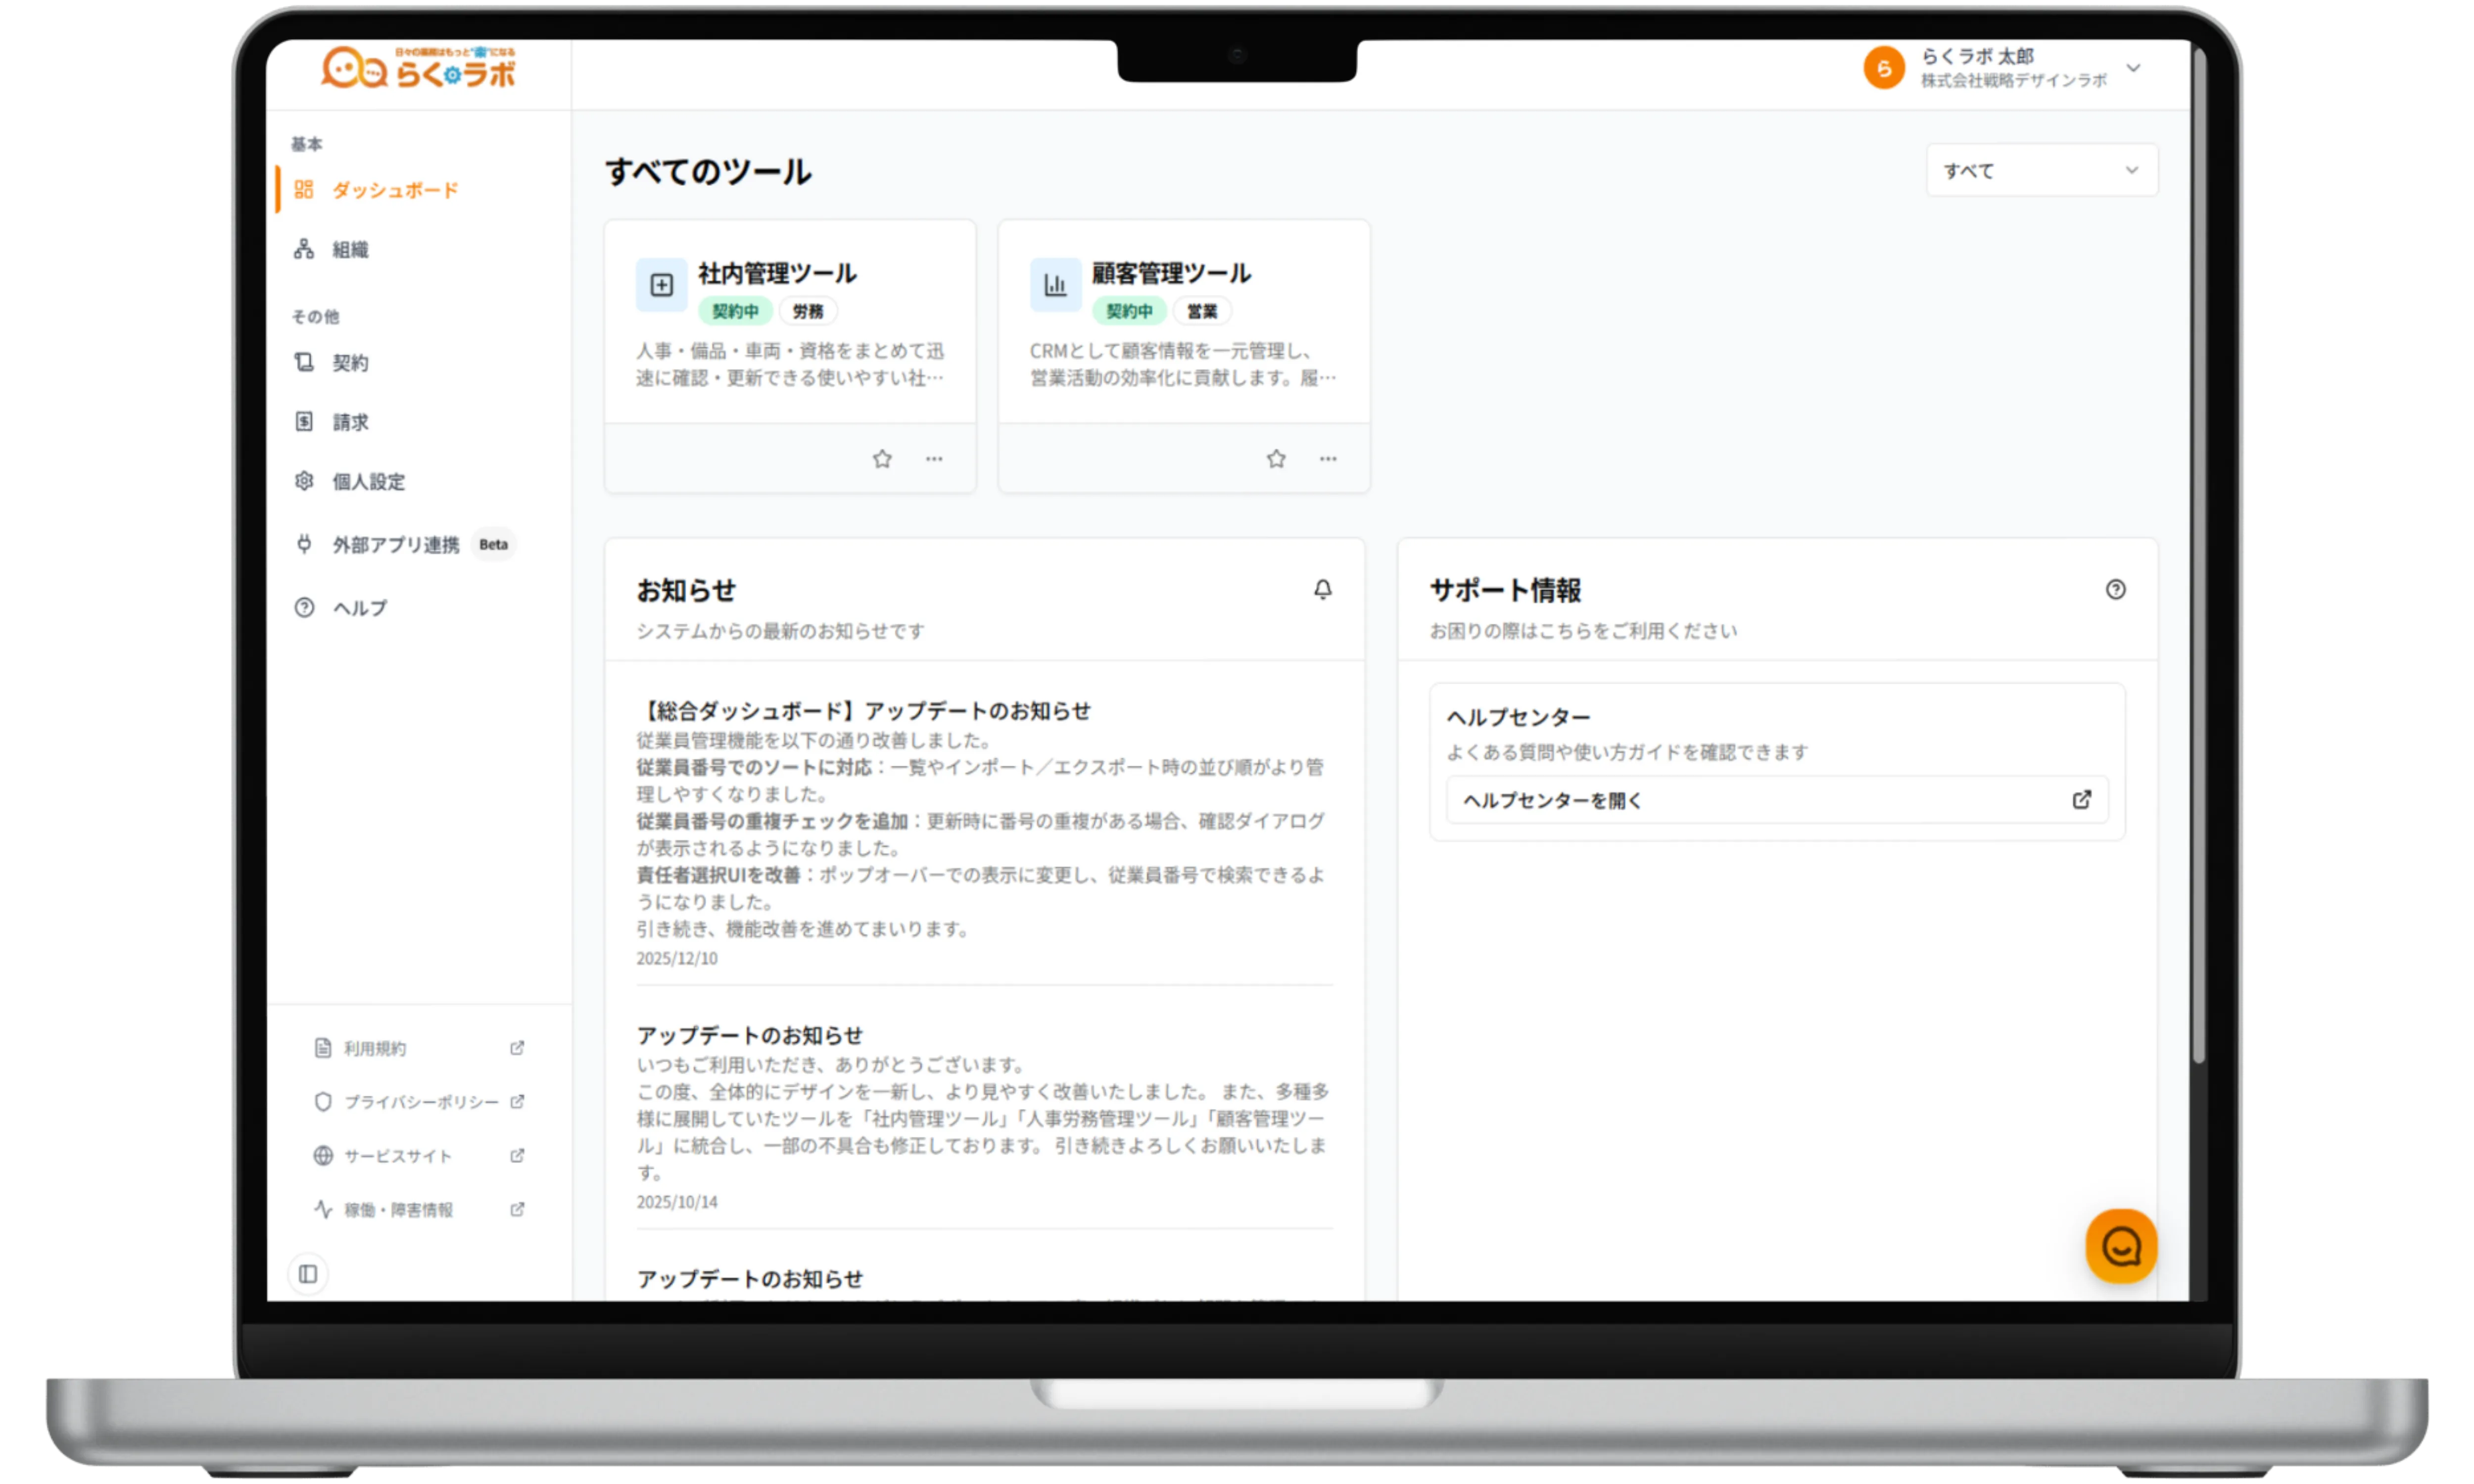
Task: Click the Beta badge in the sidebar
Action: pos(493,545)
